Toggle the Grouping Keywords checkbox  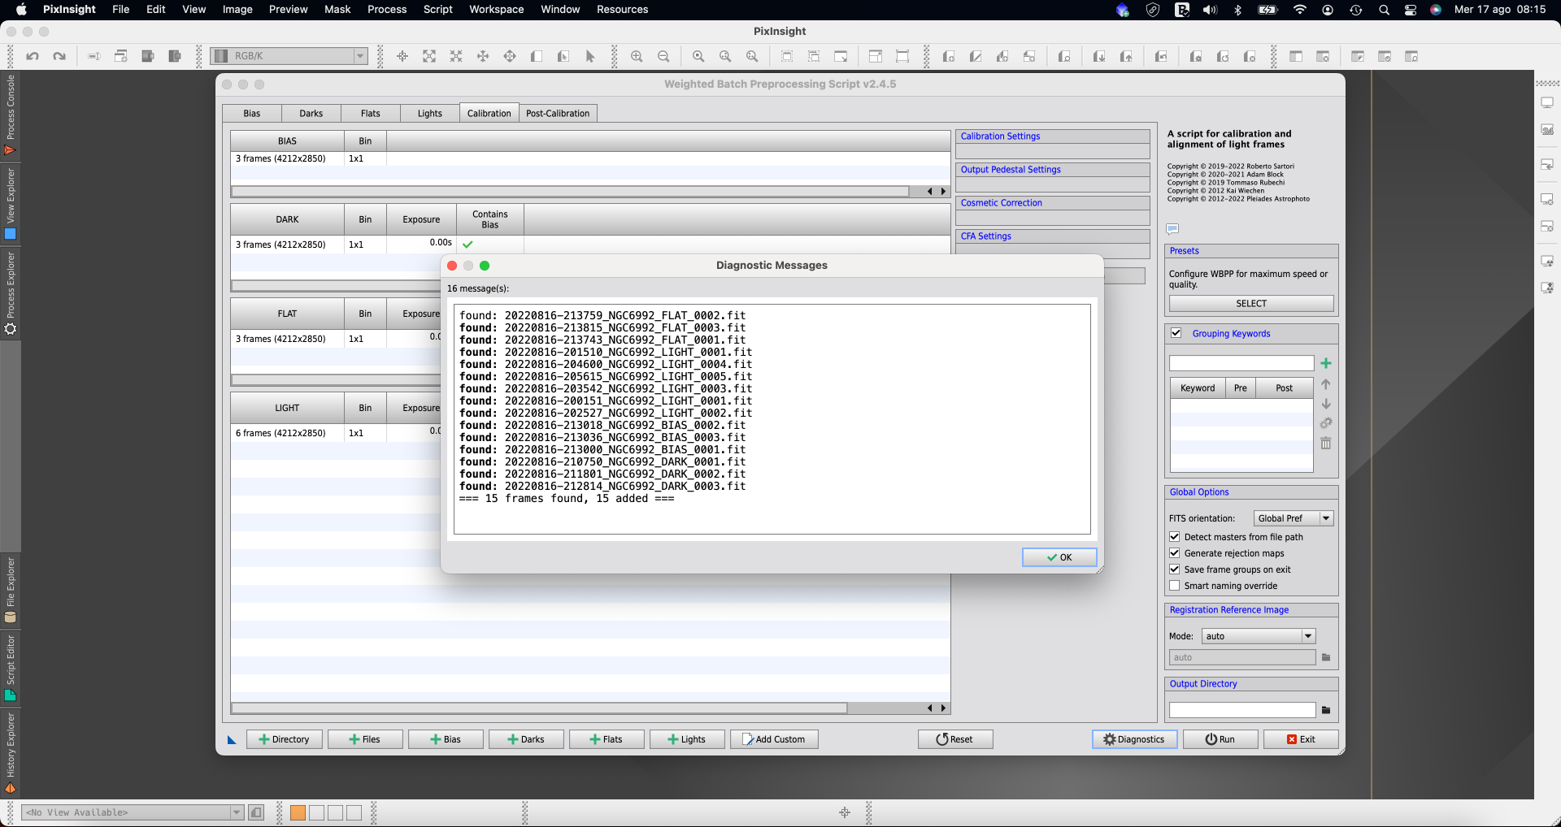click(1176, 333)
